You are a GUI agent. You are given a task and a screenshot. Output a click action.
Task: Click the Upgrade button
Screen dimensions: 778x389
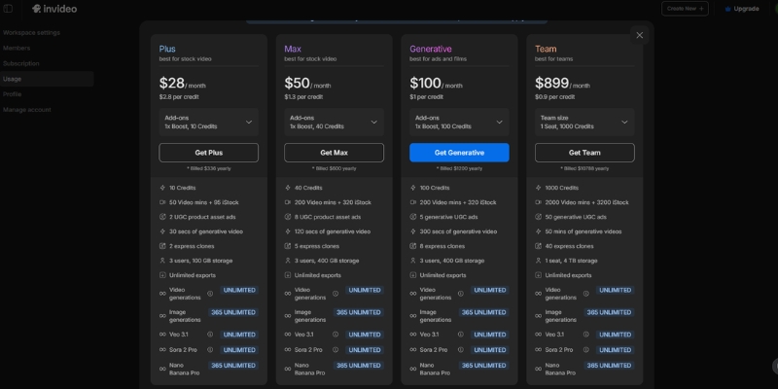click(x=742, y=9)
